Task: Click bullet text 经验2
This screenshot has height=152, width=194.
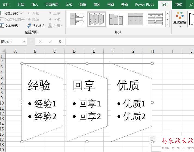Action: (45, 117)
